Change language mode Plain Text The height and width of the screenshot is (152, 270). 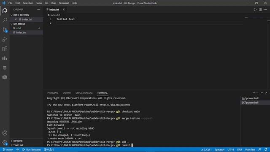tap(250, 149)
